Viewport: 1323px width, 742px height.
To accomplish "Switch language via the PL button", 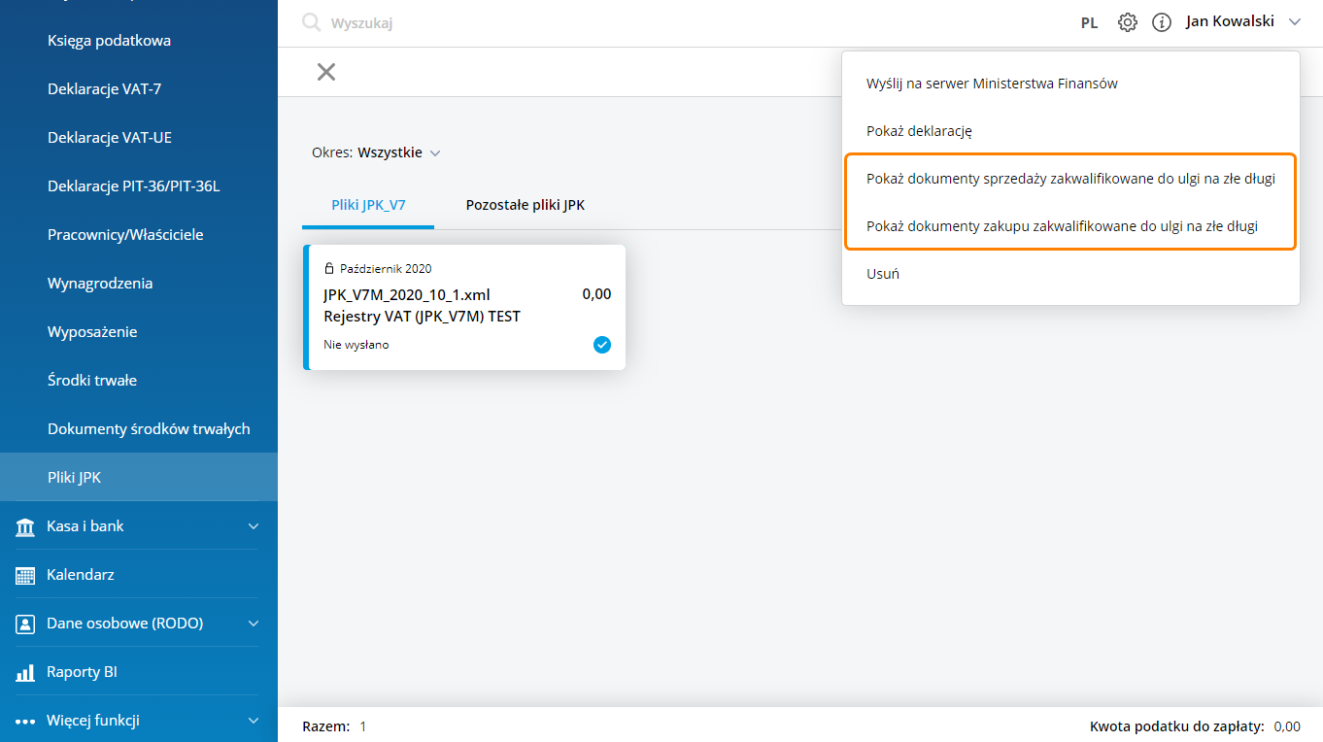I will click(x=1089, y=22).
